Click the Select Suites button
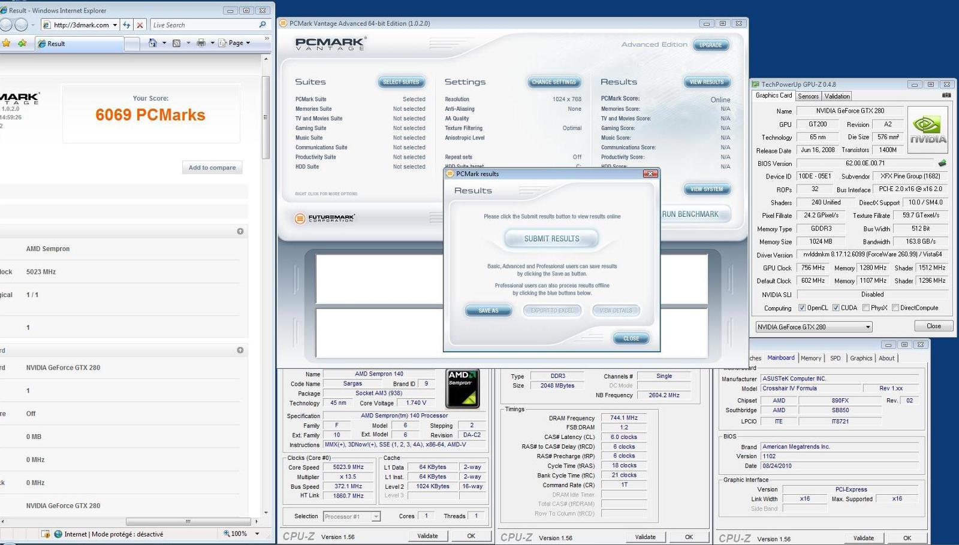The image size is (959, 545). [x=401, y=82]
